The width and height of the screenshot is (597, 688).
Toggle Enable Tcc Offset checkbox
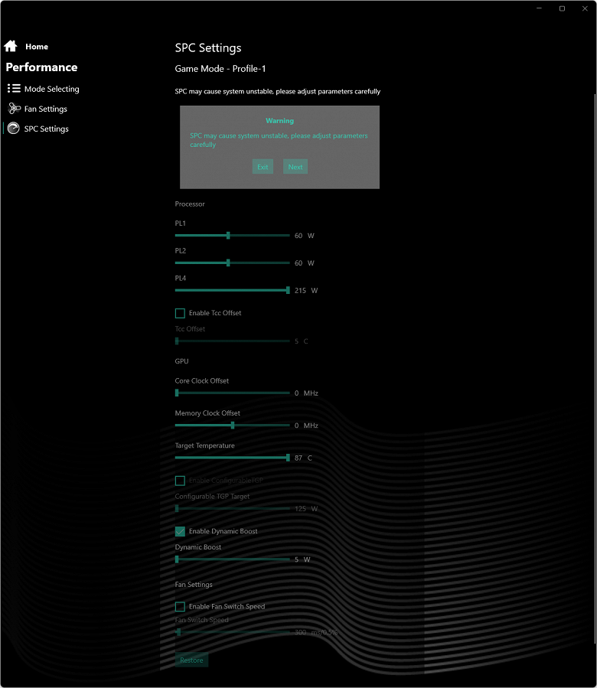pyautogui.click(x=180, y=313)
